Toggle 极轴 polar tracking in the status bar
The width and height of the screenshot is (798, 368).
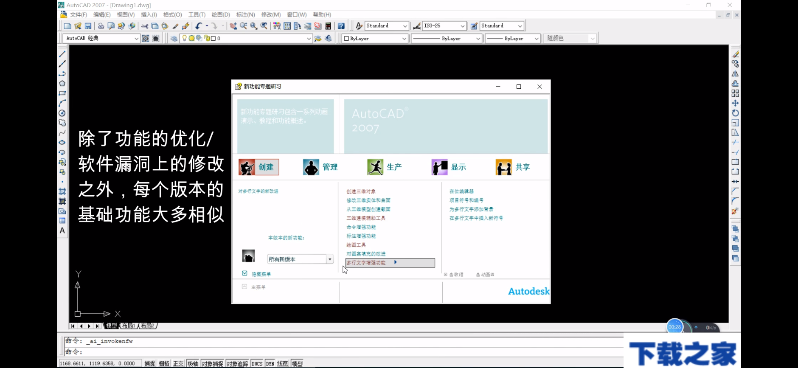coord(193,363)
